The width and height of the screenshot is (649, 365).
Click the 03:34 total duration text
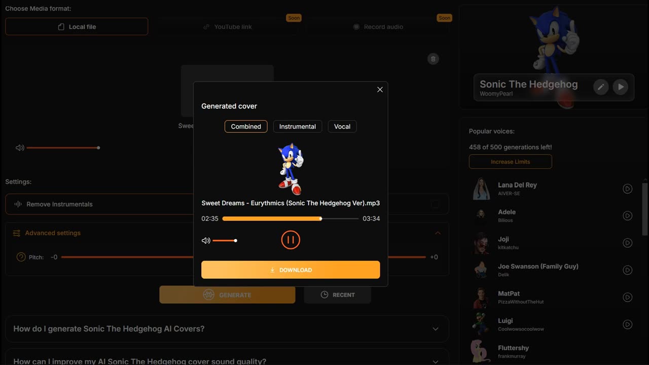[371, 218]
